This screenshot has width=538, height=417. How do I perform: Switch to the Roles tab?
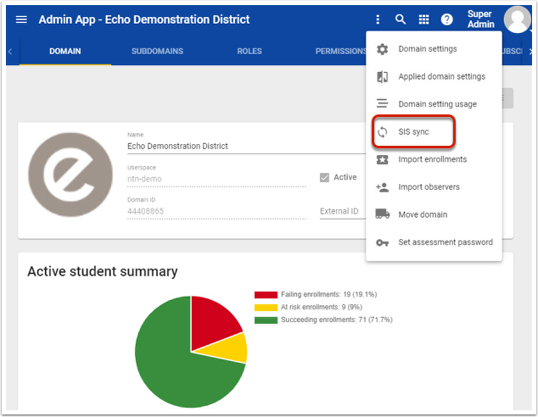coord(249,52)
